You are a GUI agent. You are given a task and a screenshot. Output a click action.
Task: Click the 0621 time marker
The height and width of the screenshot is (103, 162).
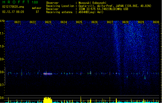pyautogui.click(x=17, y=22)
